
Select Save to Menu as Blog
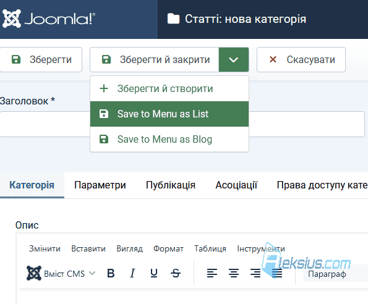click(x=169, y=139)
